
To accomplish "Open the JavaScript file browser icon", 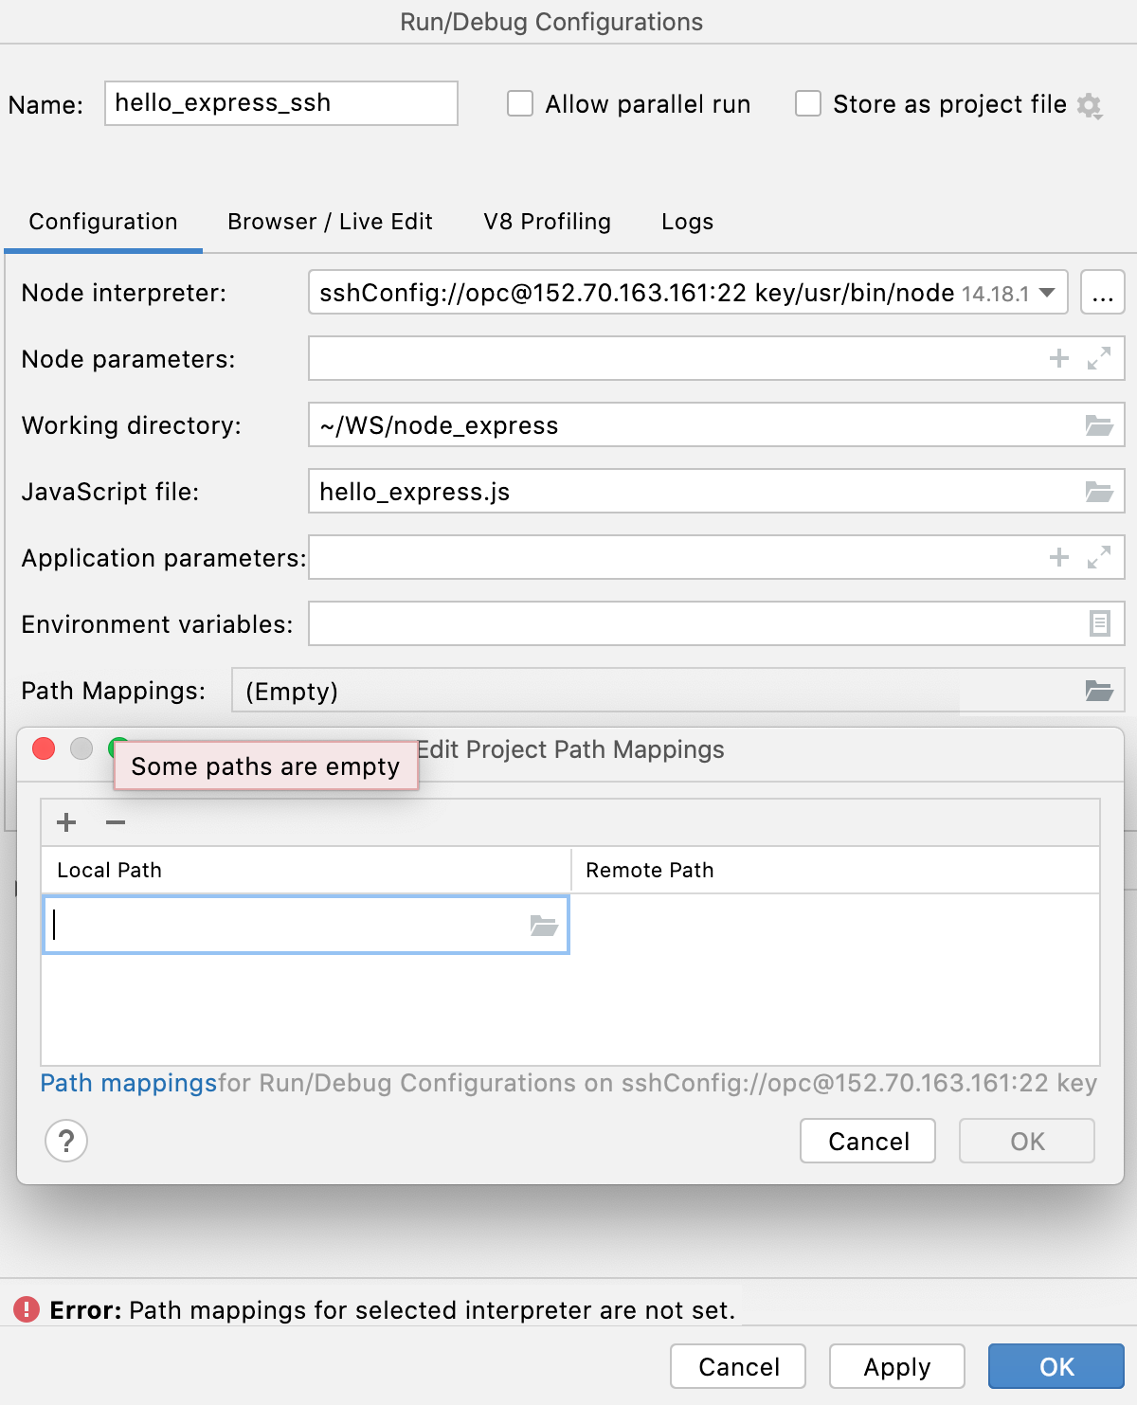I will 1098,492.
